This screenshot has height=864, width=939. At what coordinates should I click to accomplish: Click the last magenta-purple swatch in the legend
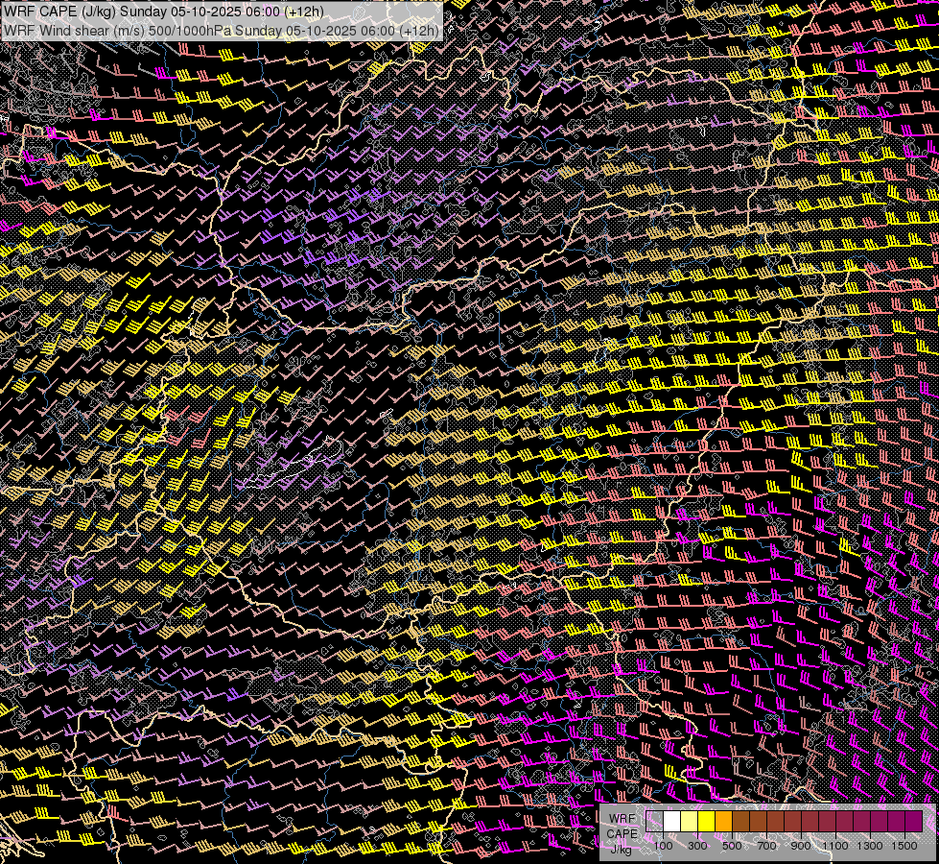(913, 822)
